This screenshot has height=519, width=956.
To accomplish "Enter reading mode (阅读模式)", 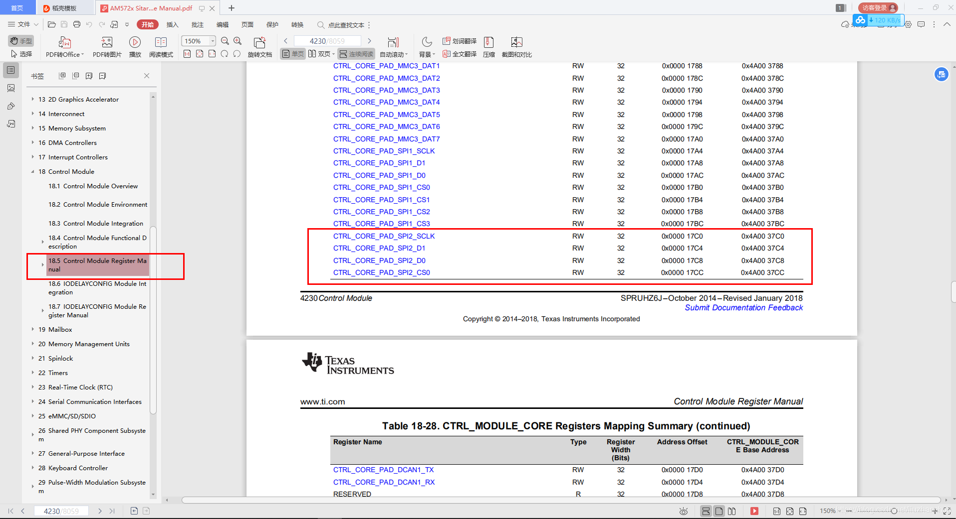I will (161, 47).
